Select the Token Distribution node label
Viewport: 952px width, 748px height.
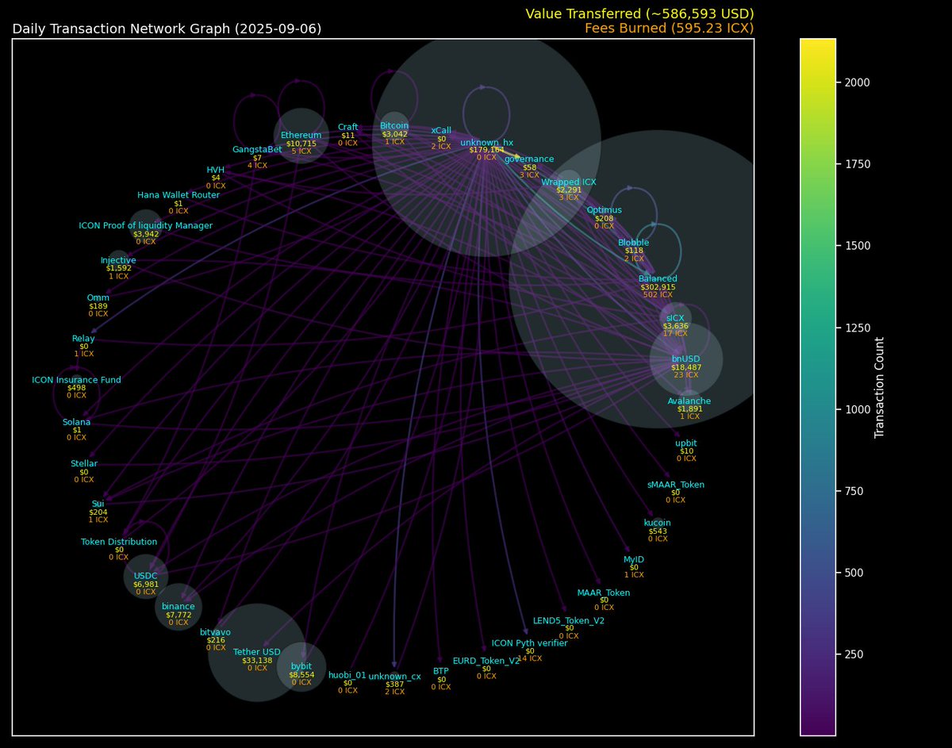click(x=119, y=542)
